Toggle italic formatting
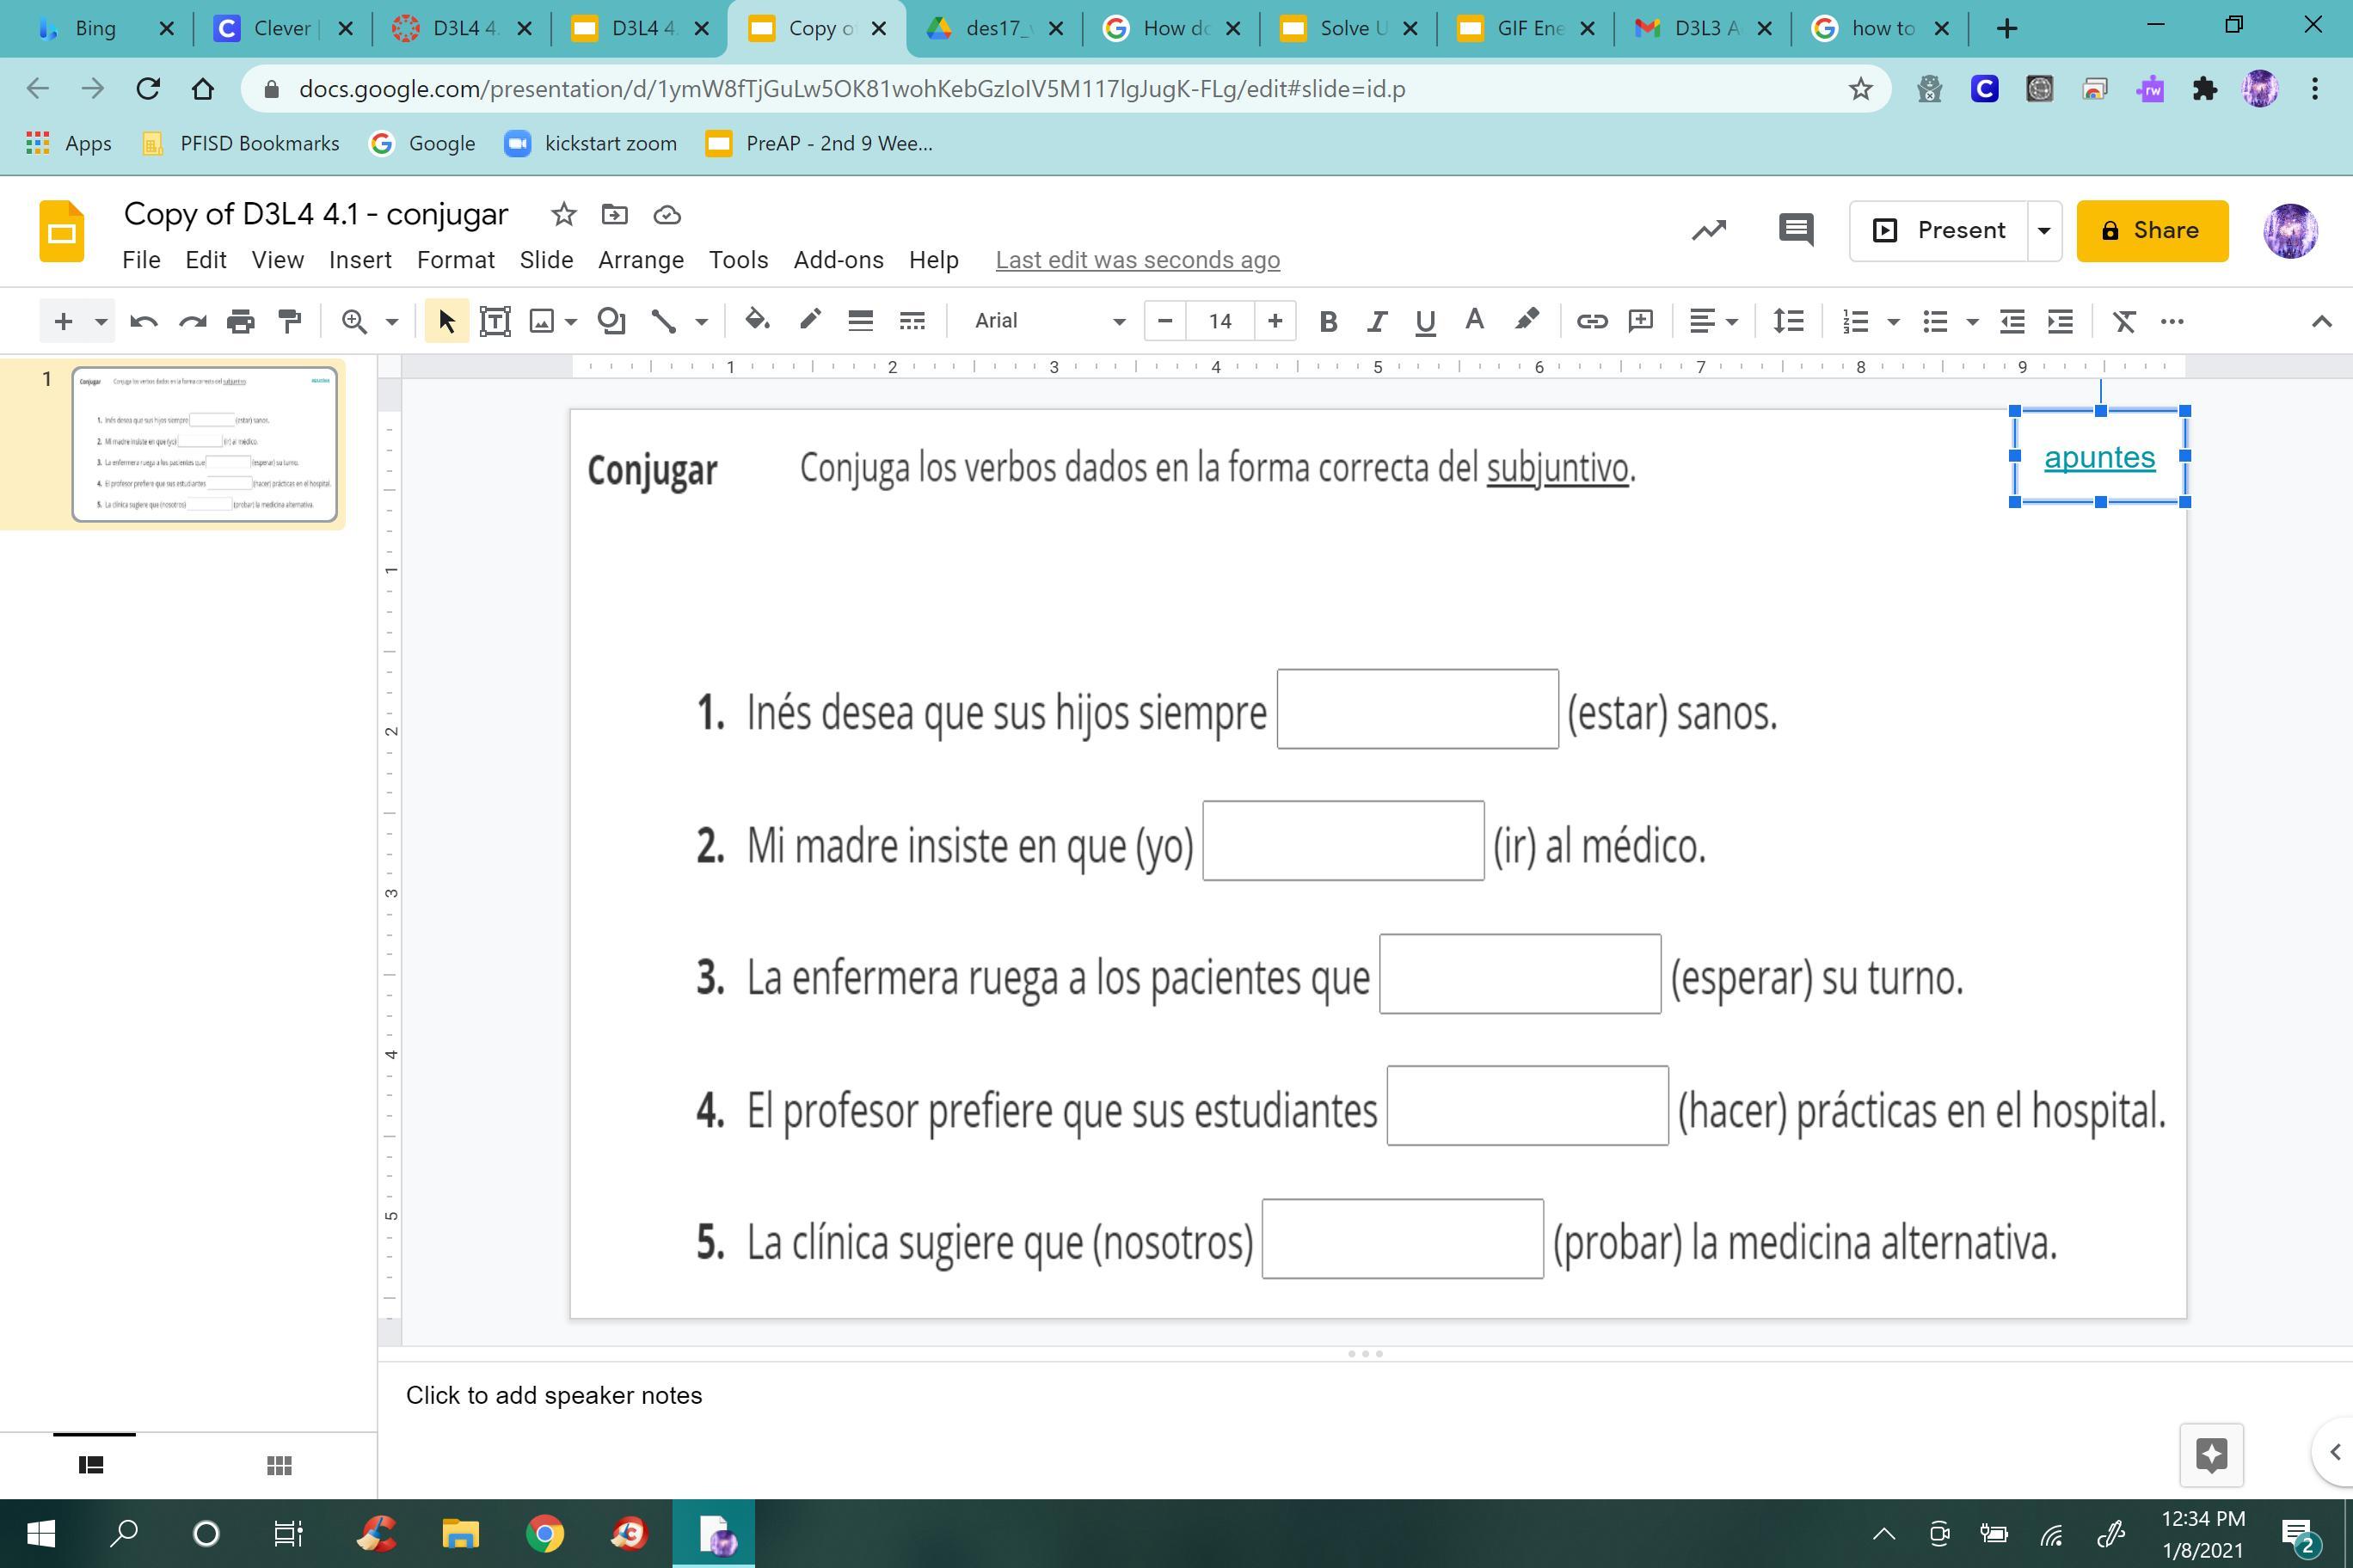Viewport: 2353px width, 1568px height. tap(1377, 321)
